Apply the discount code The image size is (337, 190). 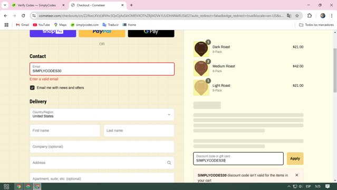[x=295, y=159]
